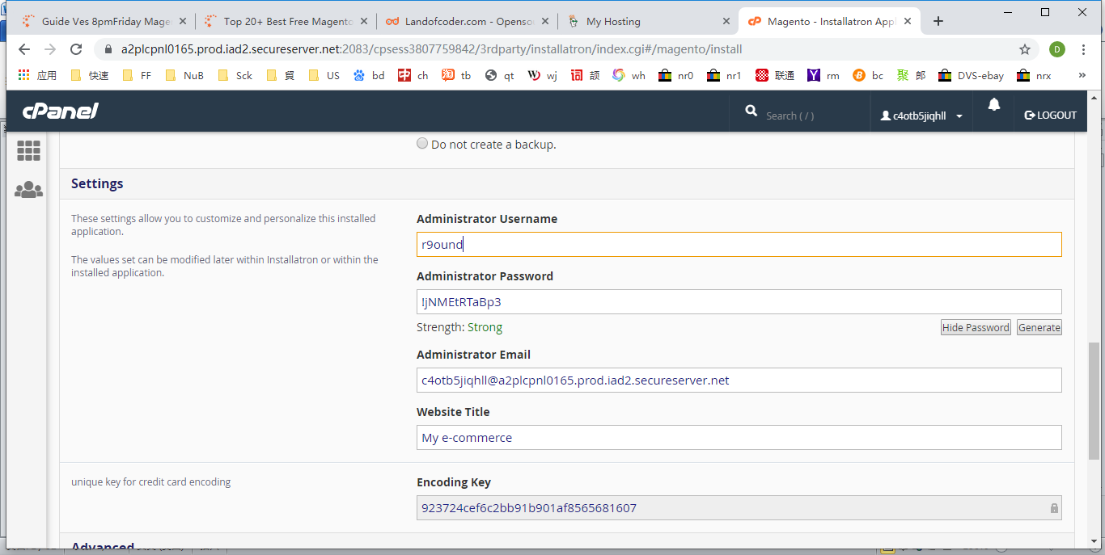This screenshot has height=555, width=1105.
Task: Open the wh bookmark
Action: (x=629, y=75)
